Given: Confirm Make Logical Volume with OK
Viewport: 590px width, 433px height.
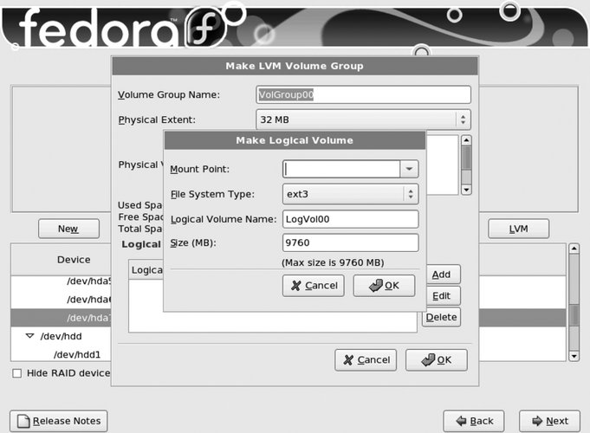Looking at the screenshot, I should pyautogui.click(x=384, y=286).
